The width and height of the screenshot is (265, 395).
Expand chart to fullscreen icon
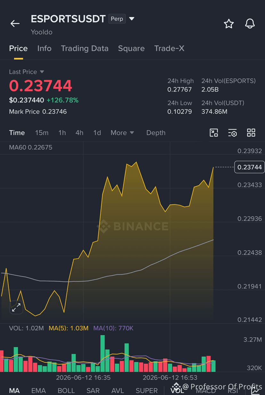tap(16, 307)
